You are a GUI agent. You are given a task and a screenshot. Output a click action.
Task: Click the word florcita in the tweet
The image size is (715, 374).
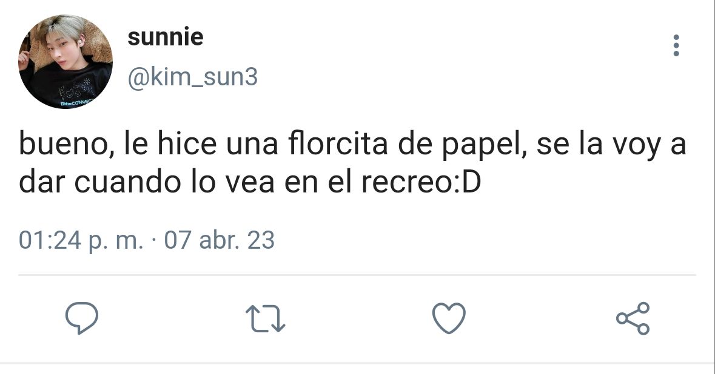point(338,143)
